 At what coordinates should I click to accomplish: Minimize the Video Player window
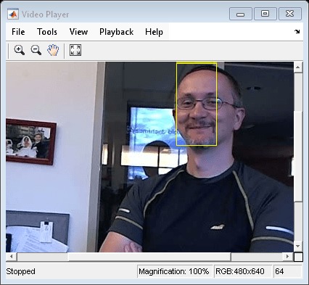pos(241,14)
